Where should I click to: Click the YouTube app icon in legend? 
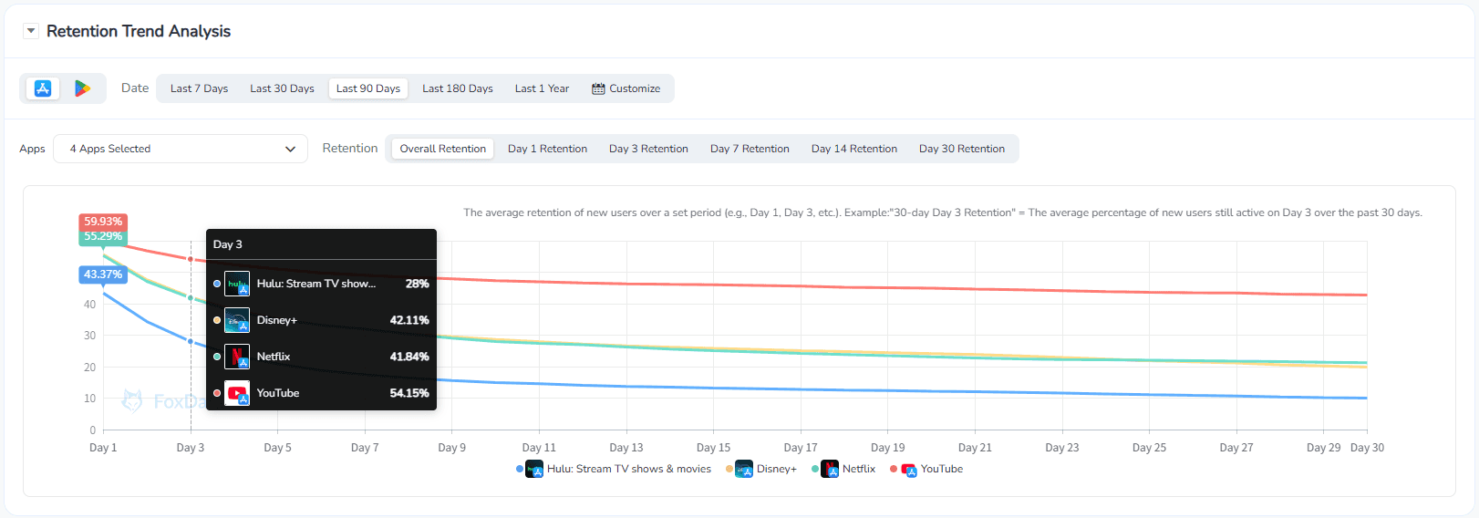(909, 470)
